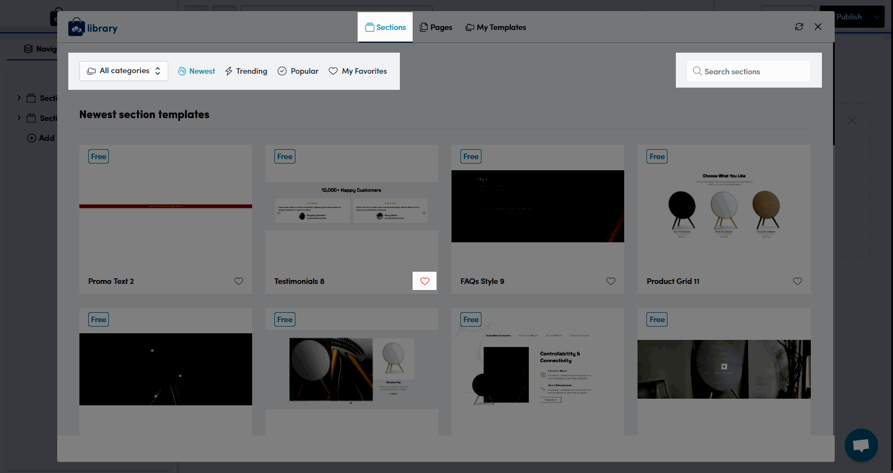Open the live chat bubble icon

coord(861,445)
